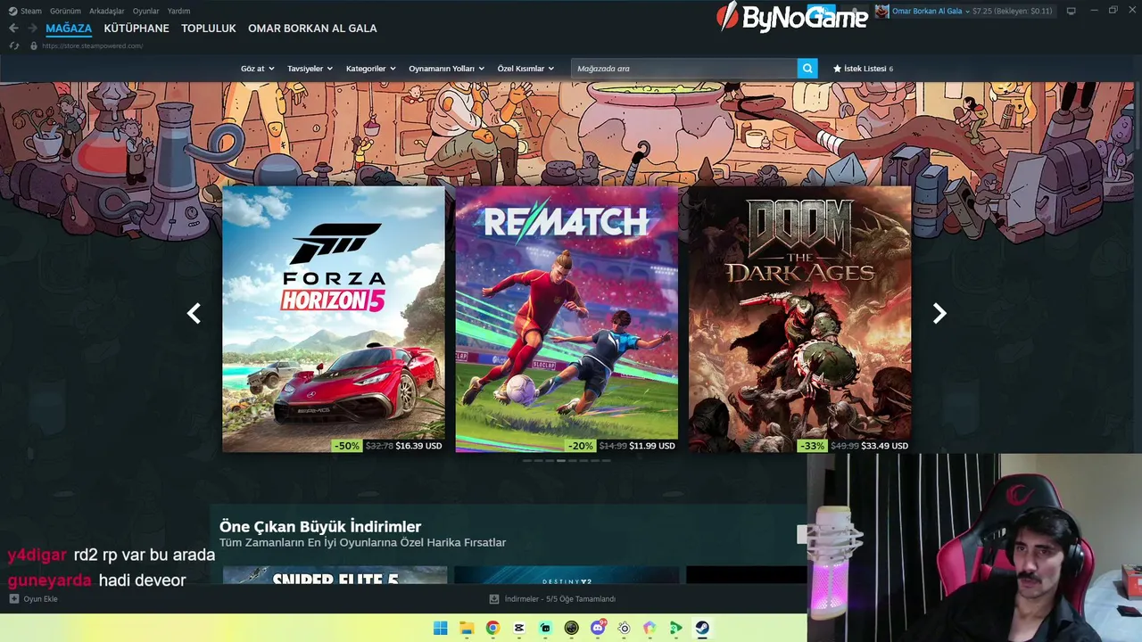Open İndirmeler downloads status
This screenshot has height=642, width=1142.
559,599
